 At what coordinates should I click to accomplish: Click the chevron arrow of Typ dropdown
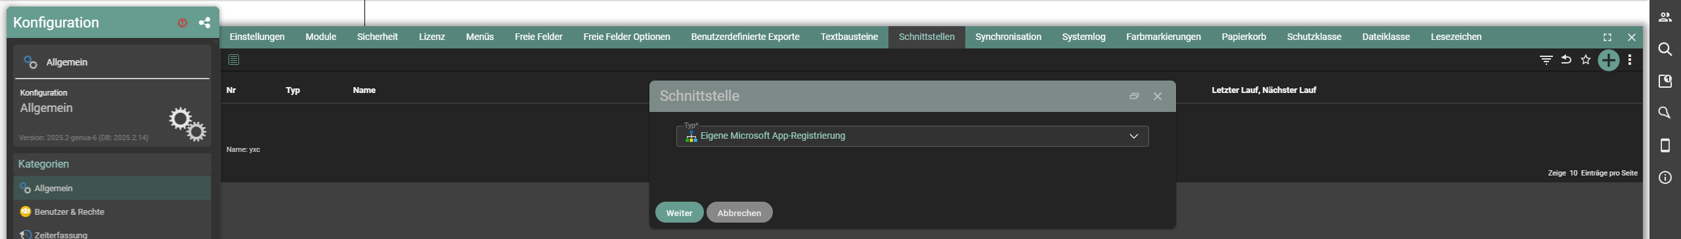coord(1133,136)
